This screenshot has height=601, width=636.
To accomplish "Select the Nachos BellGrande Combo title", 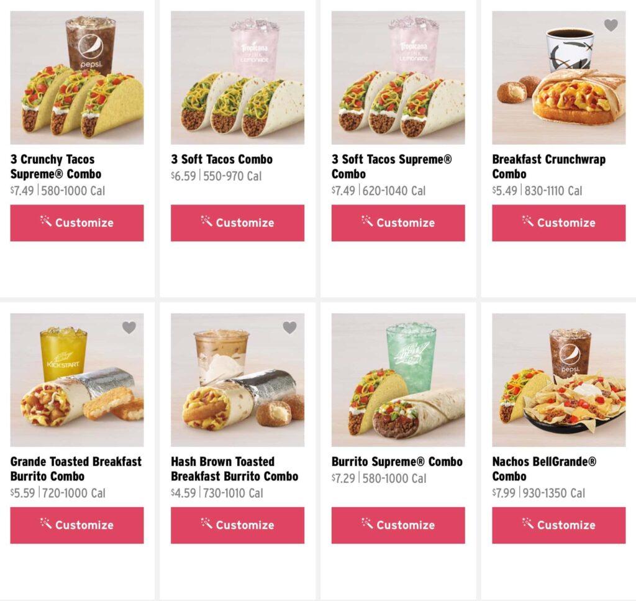I will click(x=544, y=469).
